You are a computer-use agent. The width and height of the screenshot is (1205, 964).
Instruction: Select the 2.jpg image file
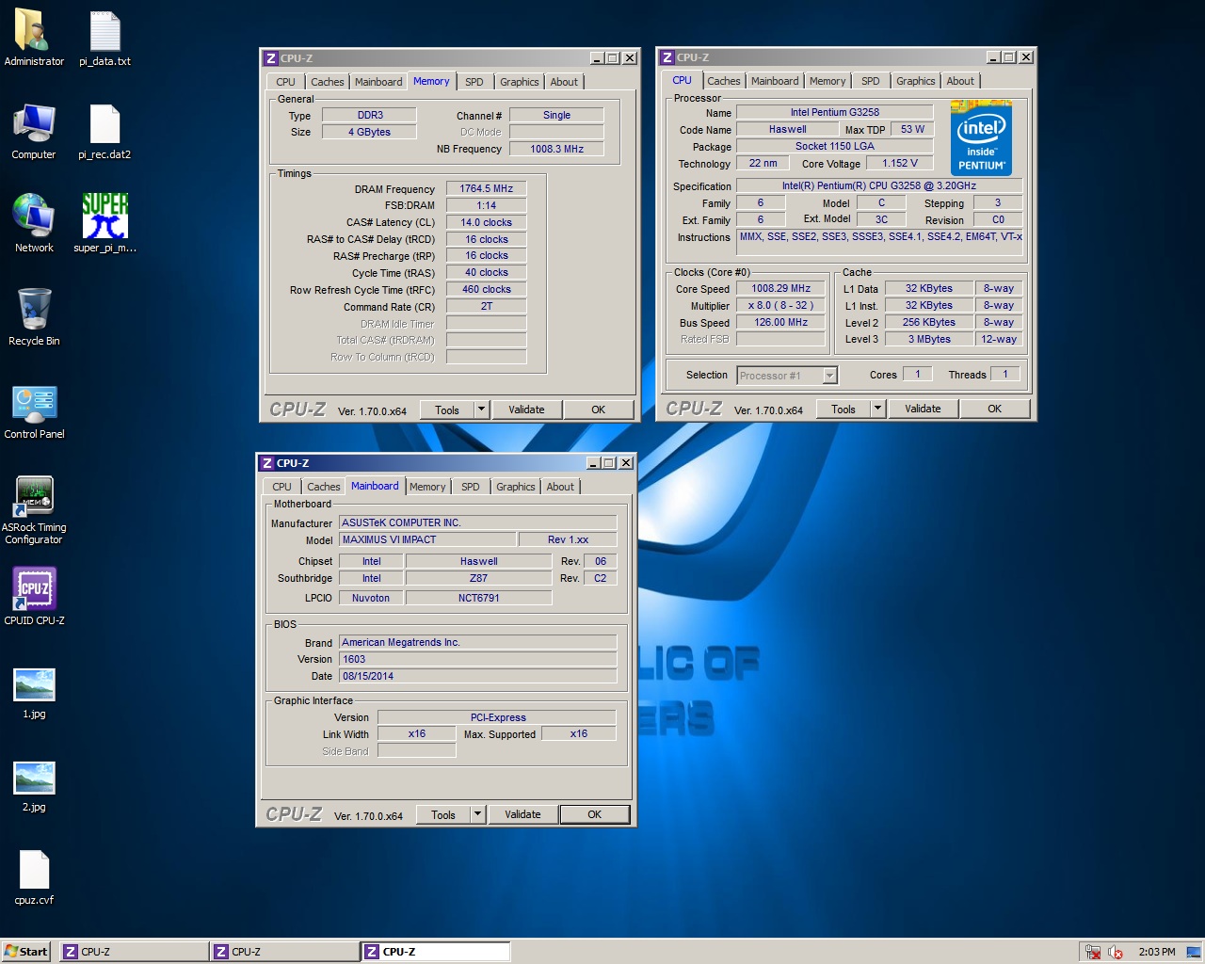tap(34, 778)
